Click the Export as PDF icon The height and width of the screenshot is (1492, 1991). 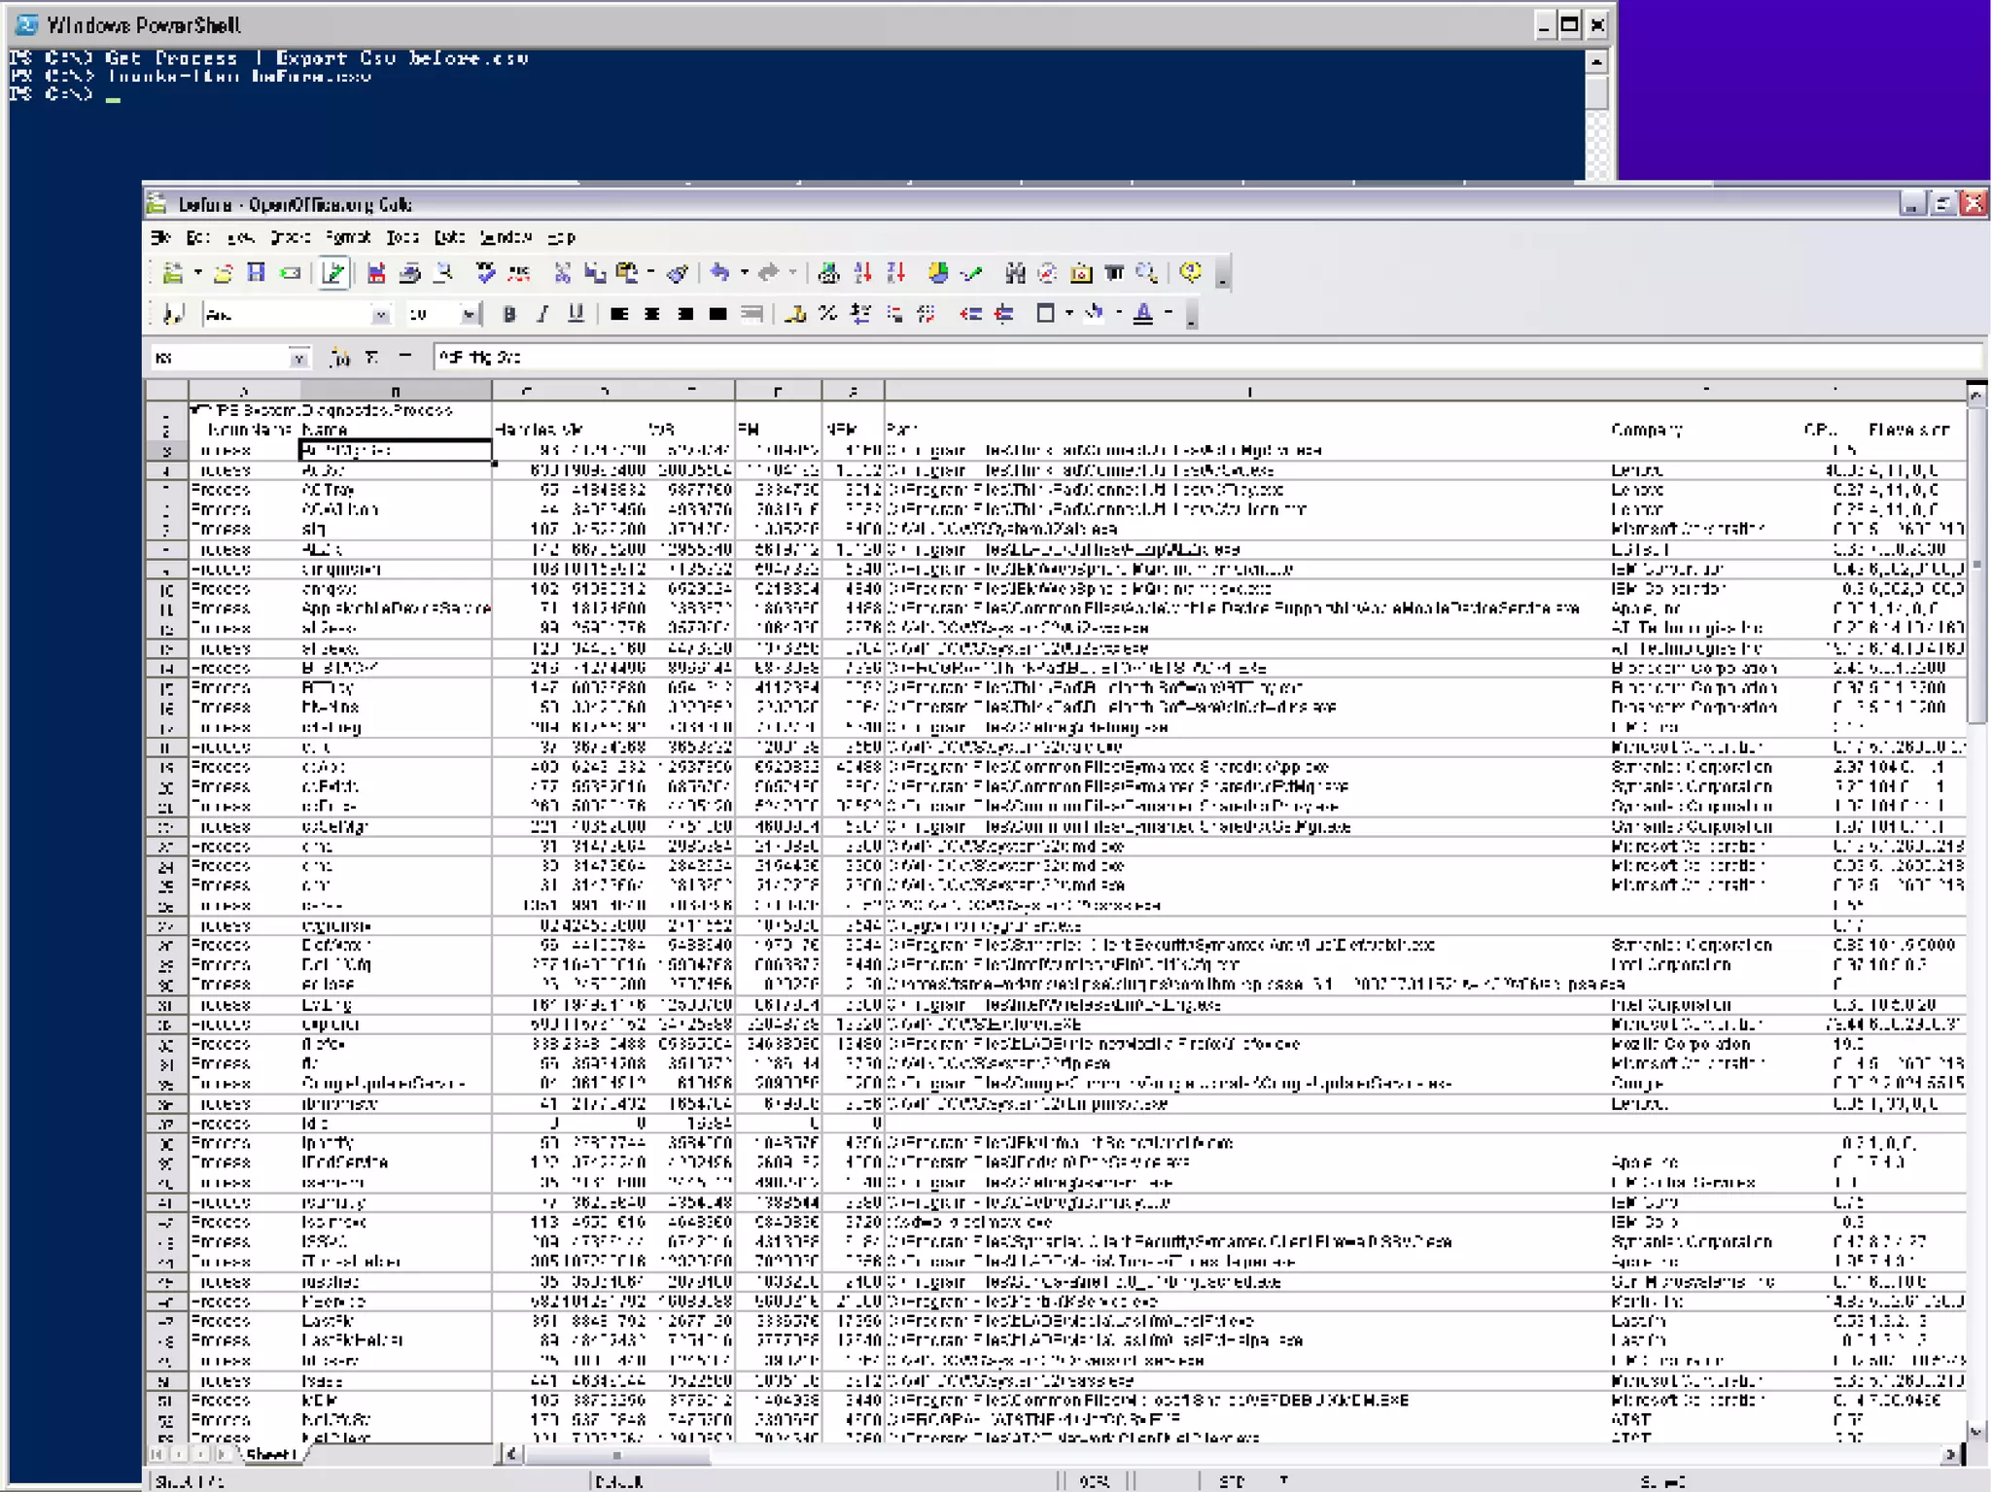pyautogui.click(x=376, y=273)
